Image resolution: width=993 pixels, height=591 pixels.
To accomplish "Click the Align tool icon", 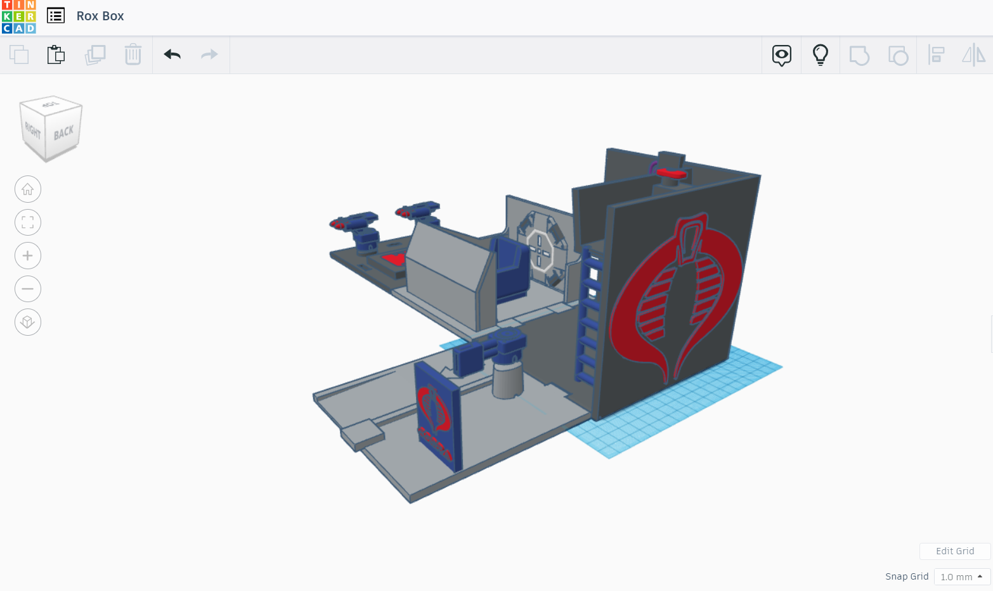I will [936, 55].
